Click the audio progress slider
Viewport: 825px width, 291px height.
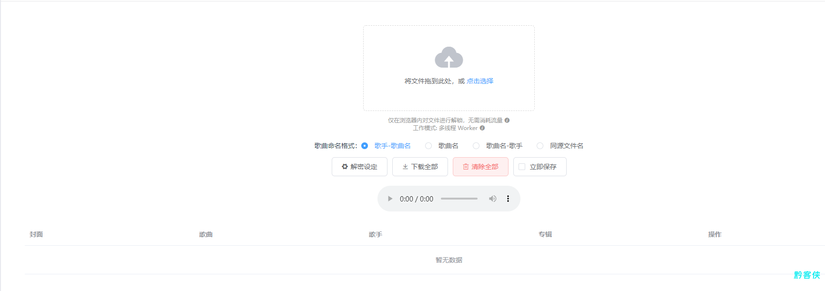click(x=459, y=199)
